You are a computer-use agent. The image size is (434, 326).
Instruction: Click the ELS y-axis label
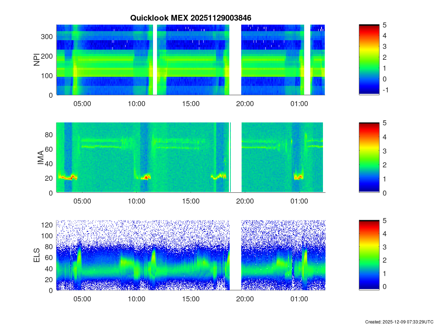tap(37, 255)
